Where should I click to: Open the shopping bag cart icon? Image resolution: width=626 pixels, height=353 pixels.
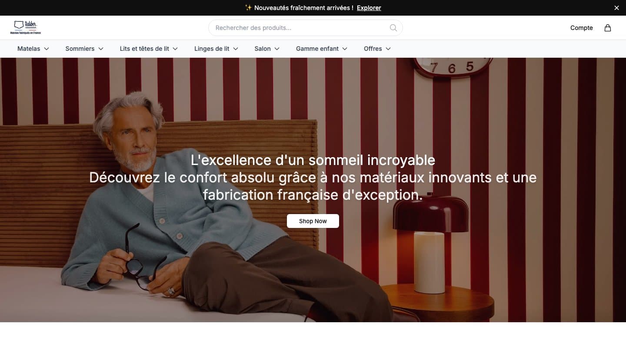(x=608, y=28)
